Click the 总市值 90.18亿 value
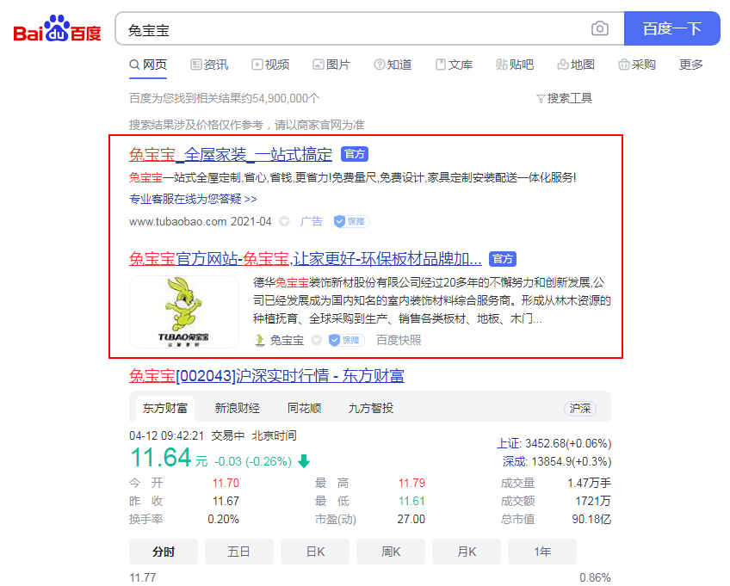 (591, 520)
